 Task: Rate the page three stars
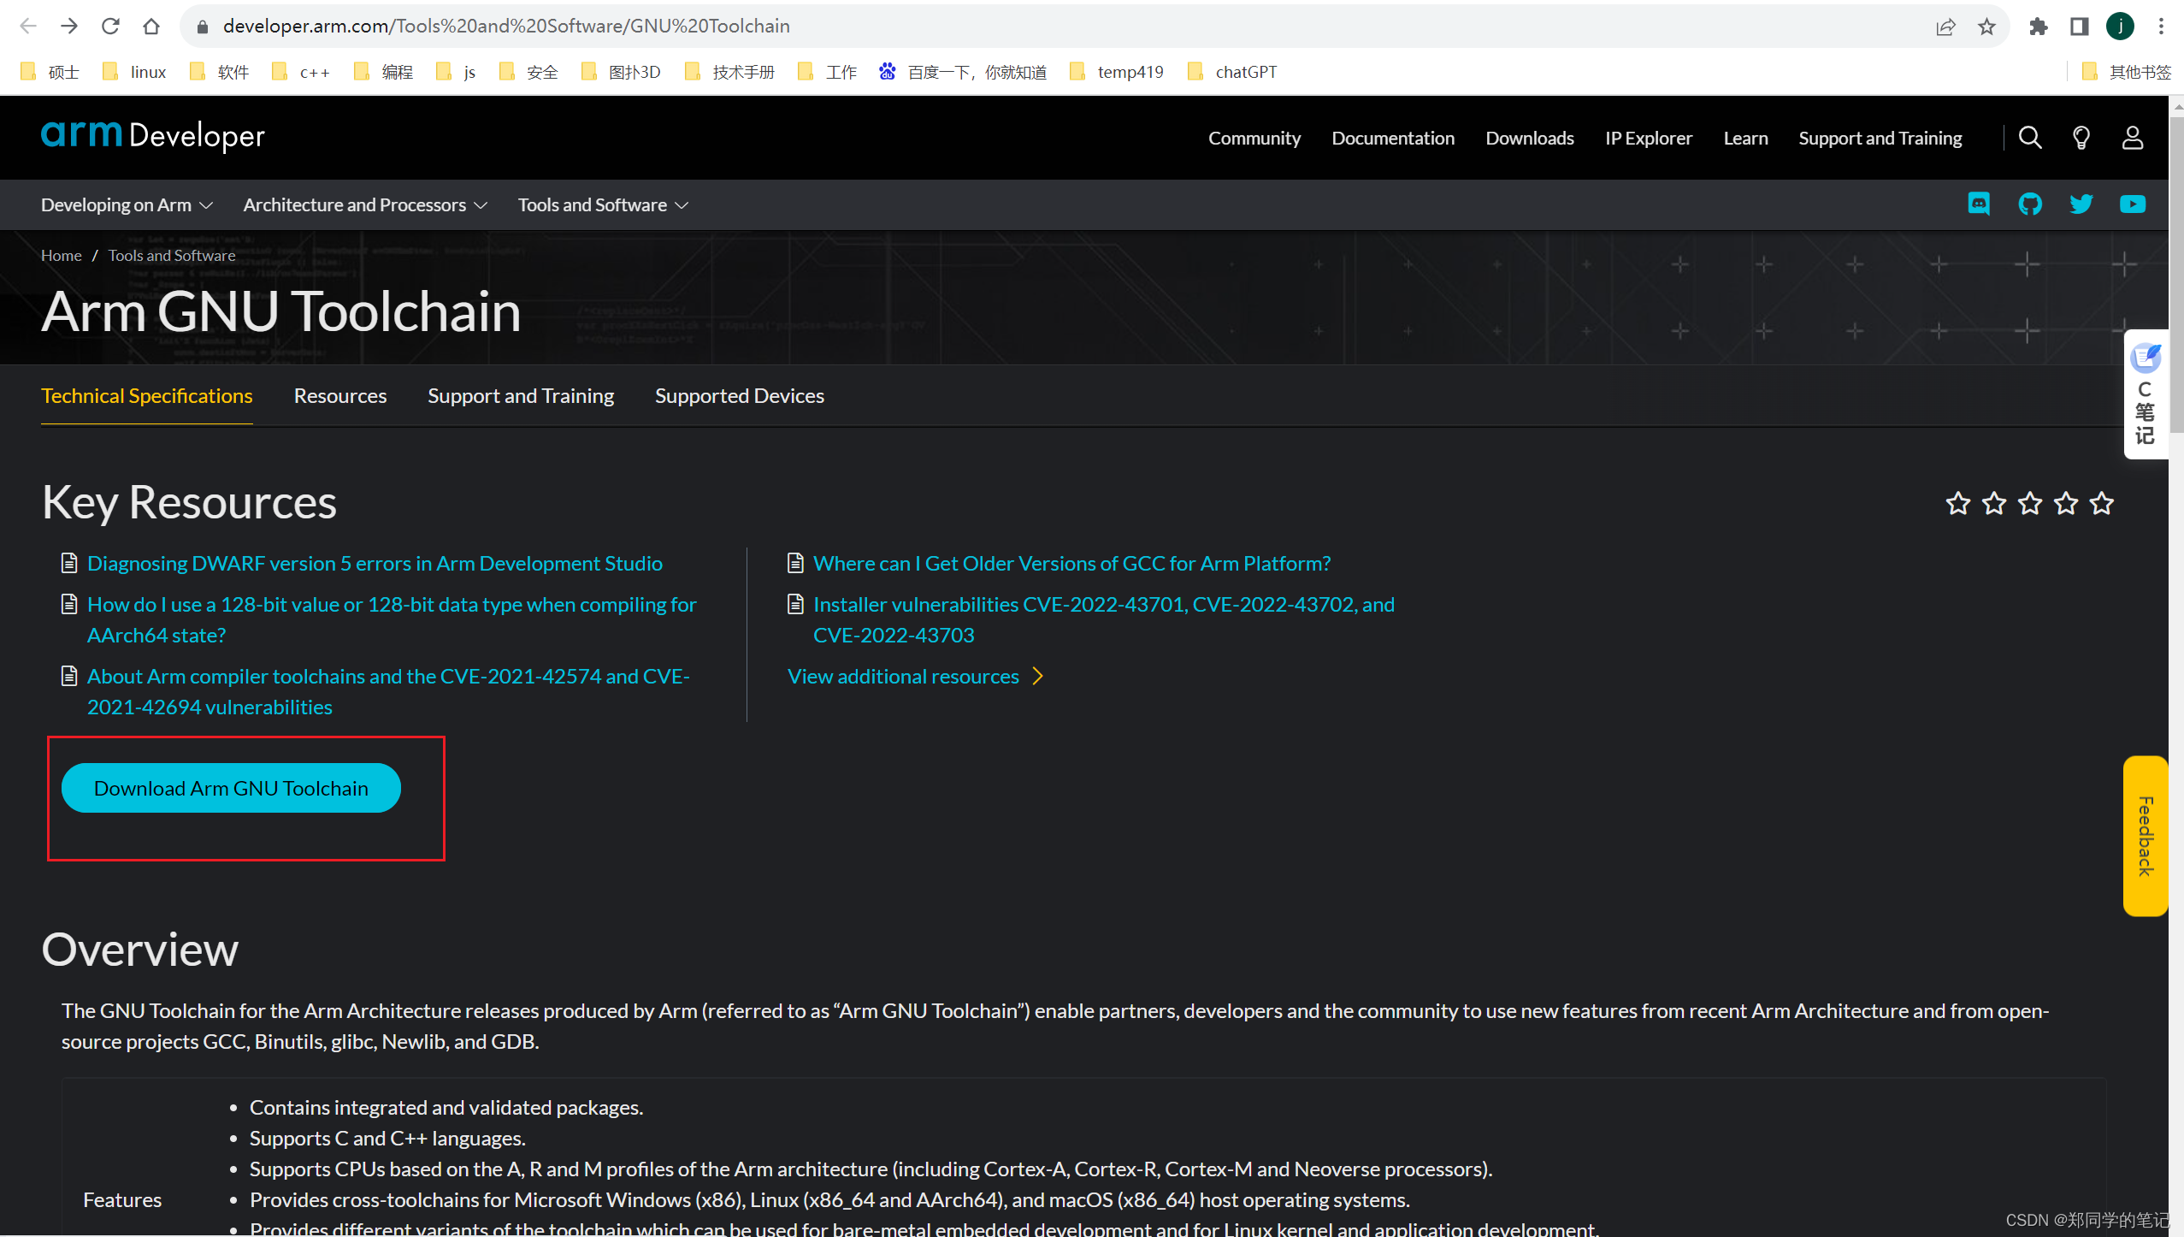tap(2030, 503)
